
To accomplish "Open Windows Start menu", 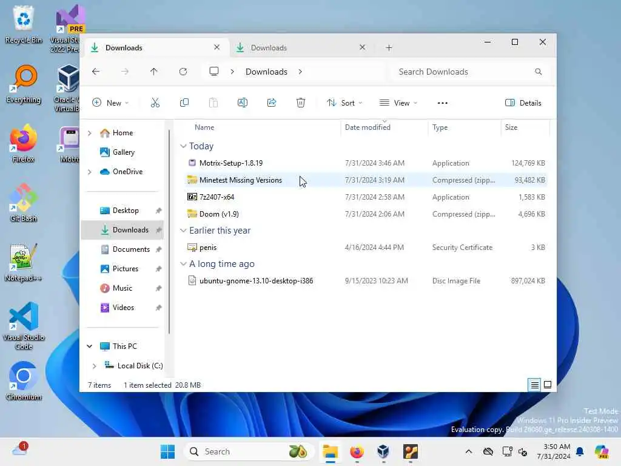I will click(x=167, y=451).
